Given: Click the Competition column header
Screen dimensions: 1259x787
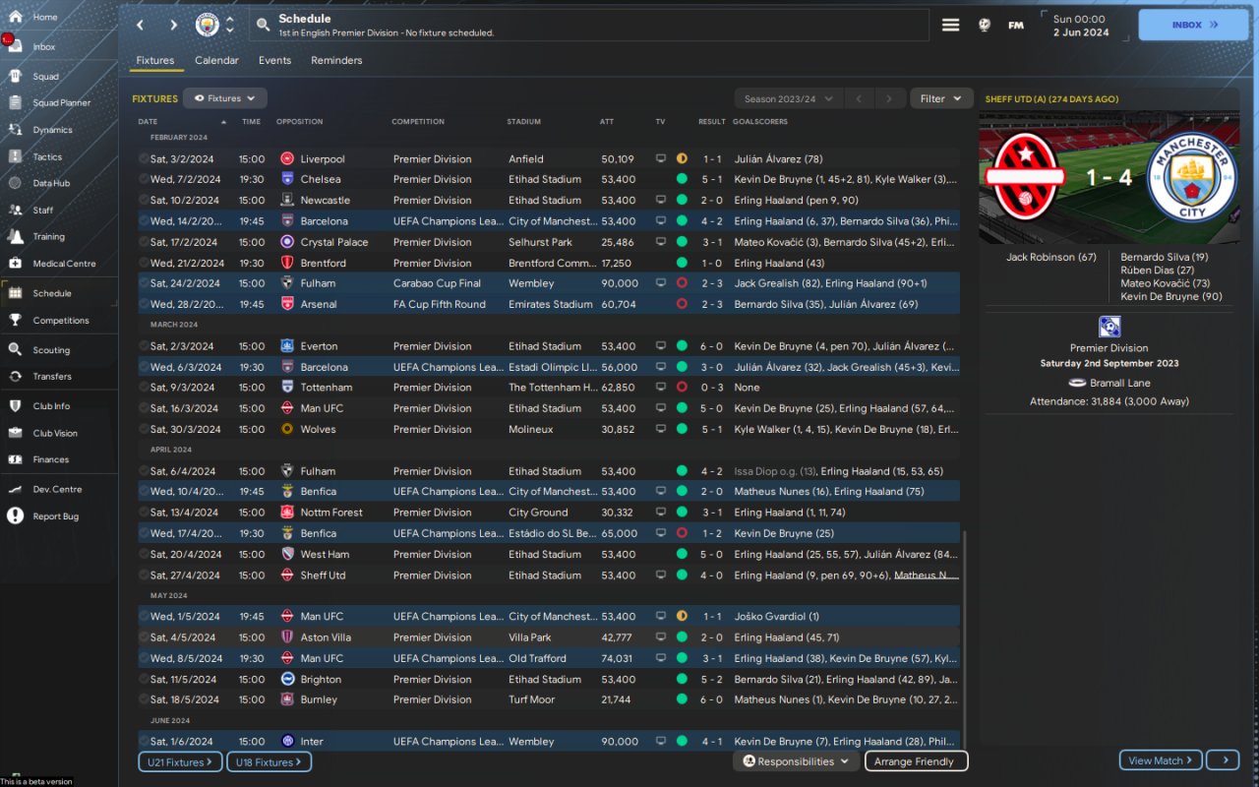Looking at the screenshot, I should click(418, 122).
